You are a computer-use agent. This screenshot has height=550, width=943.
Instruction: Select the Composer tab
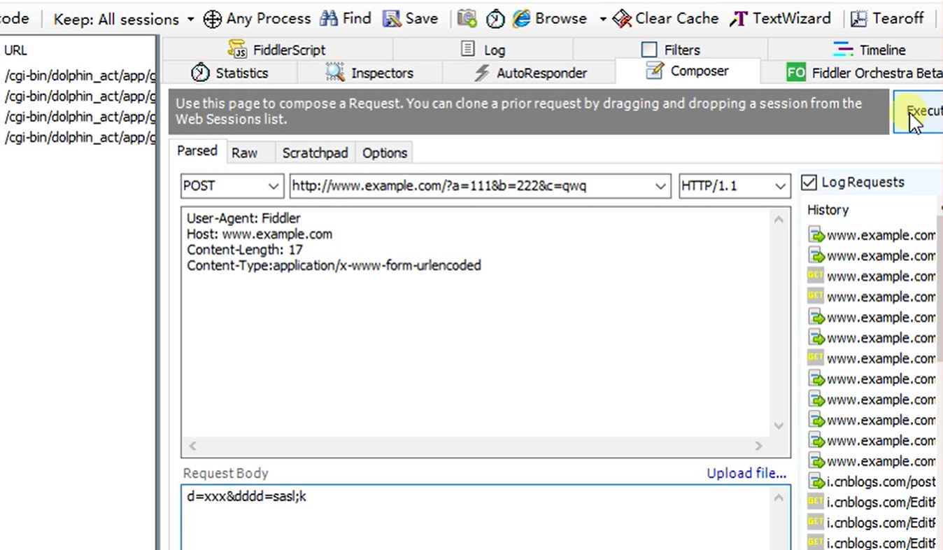687,71
